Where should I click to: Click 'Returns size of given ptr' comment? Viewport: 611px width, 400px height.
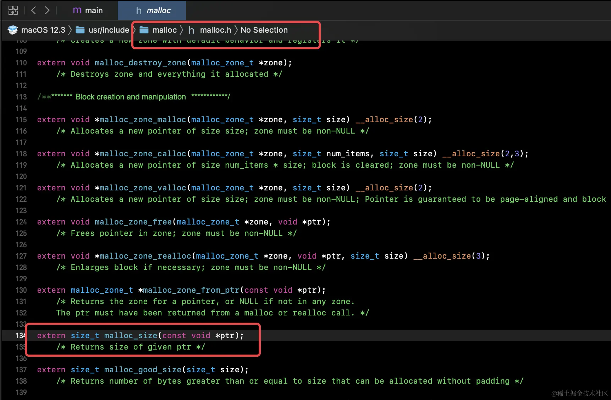pos(131,347)
